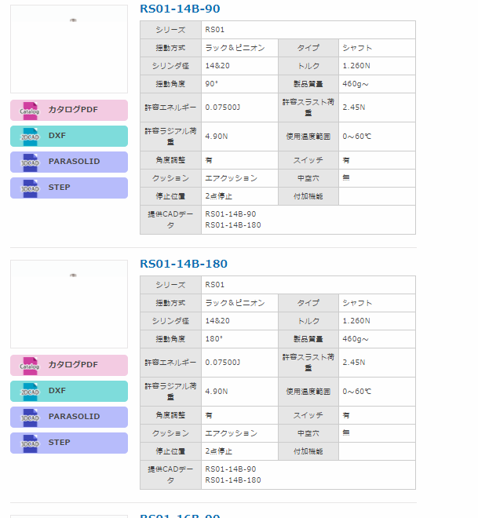Click RS01 series value in RS01-14B-180 table
Image resolution: width=478 pixels, height=518 pixels.
(215, 285)
